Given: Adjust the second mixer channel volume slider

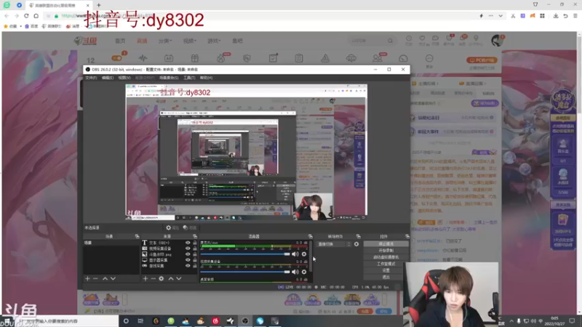Looking at the screenshot, I should coord(245,272).
